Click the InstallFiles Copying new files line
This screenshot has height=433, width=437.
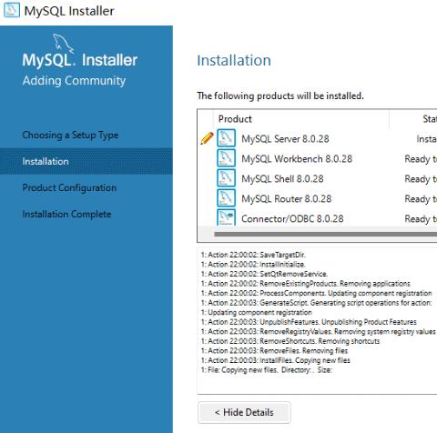[276, 360]
